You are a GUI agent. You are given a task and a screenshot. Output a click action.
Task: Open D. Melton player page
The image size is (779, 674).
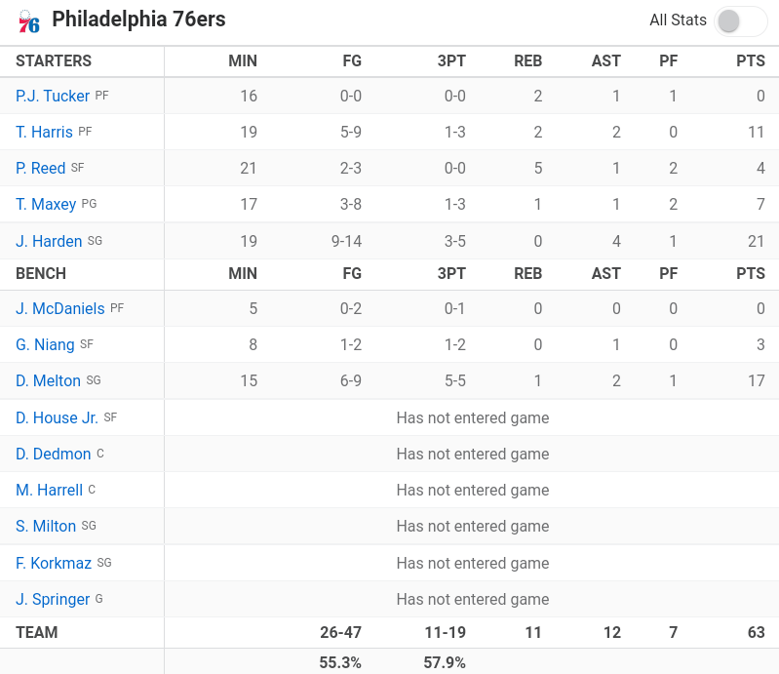pos(49,380)
